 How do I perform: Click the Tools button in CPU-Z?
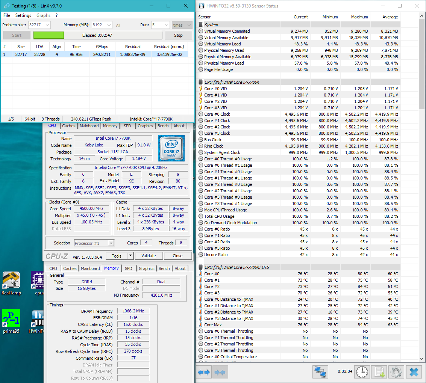tap(116, 256)
